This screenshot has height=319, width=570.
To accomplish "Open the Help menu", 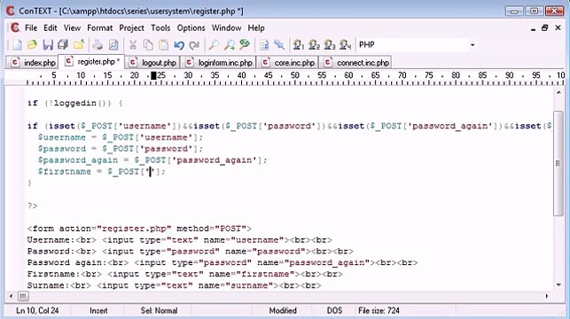I will (x=256, y=28).
